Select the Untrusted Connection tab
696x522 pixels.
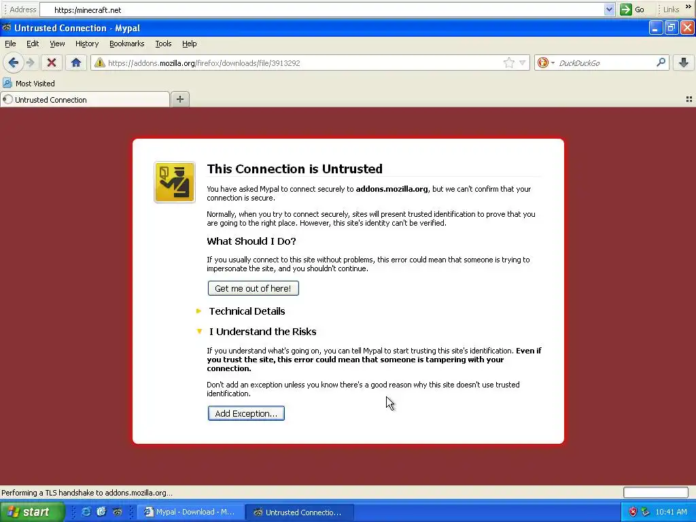point(85,99)
